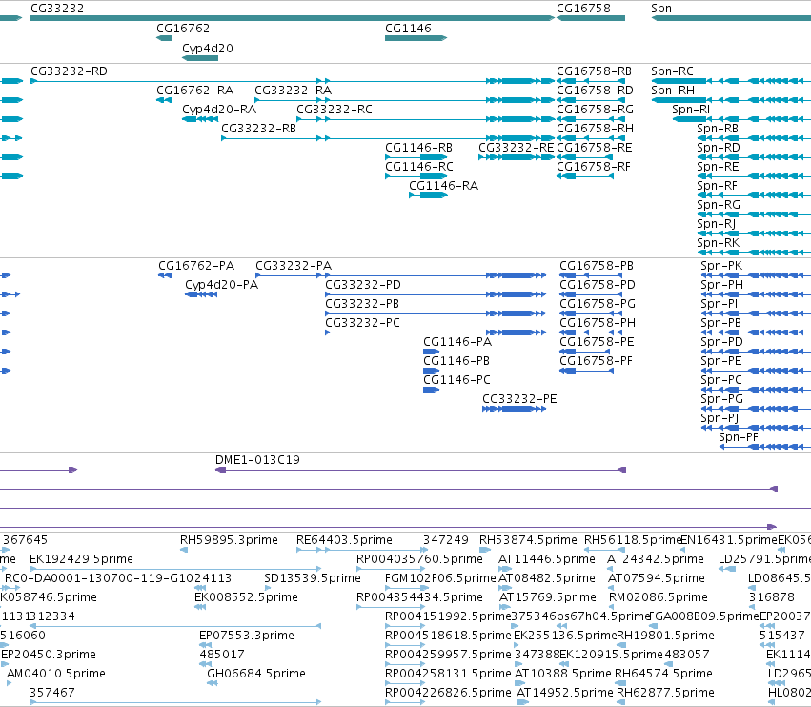Viewport: 811px width, 707px height.
Task: Click protein CG16762-PA label
Action: (196, 266)
